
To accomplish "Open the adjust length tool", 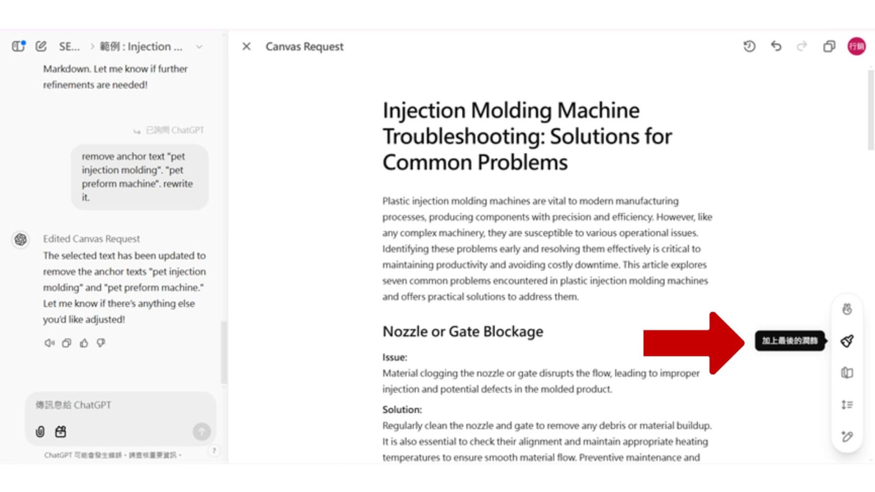I will pos(847,405).
